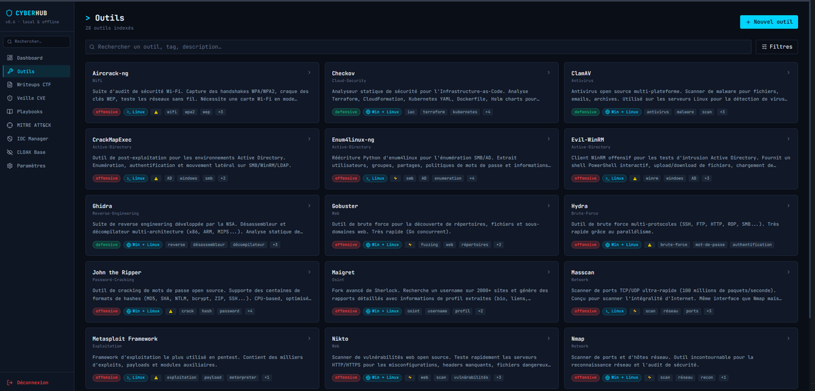Expand the Aircrack-ng card chevron
Image resolution: width=815 pixels, height=391 pixels.
click(x=309, y=73)
